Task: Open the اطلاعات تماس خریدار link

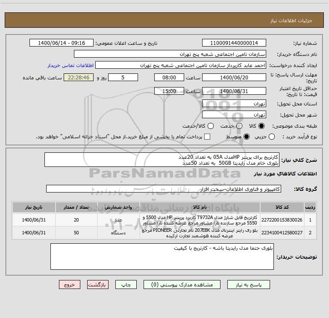Action: (70, 65)
